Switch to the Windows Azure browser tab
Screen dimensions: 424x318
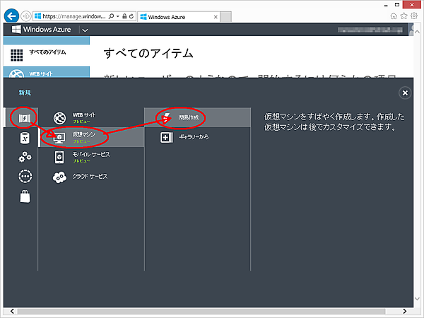click(x=179, y=17)
